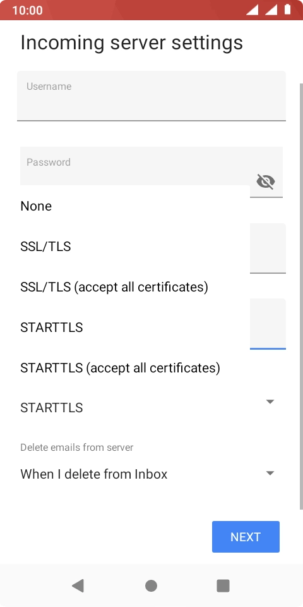Choose SSL/TLS from the security list
Screen dimensions: 303x607
coord(135,246)
